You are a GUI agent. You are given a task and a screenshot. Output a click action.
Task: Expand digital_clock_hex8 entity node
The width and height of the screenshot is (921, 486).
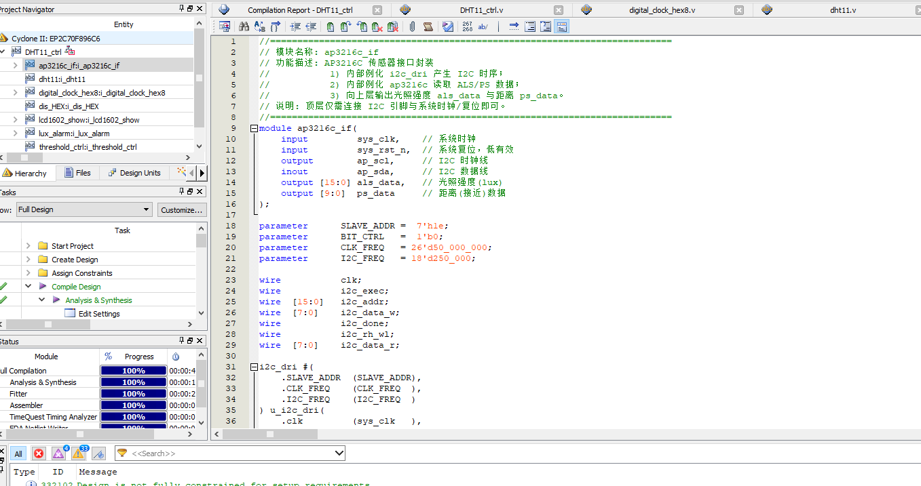(16, 92)
